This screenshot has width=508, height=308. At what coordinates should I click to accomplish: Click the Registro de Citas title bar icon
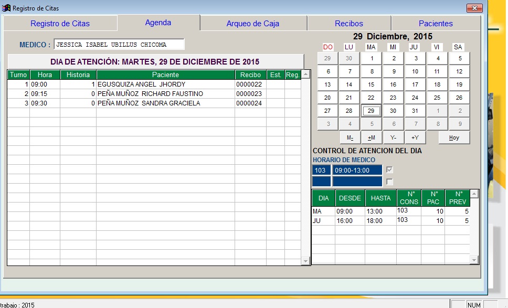[7, 8]
